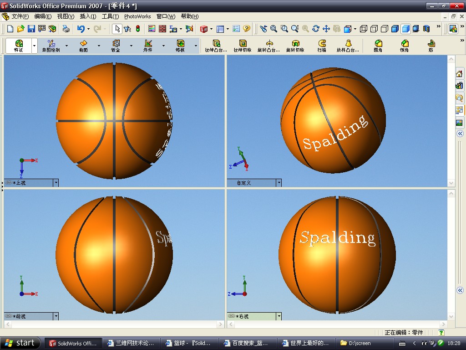Switch to Hidden Lines Removed display

[385, 29]
